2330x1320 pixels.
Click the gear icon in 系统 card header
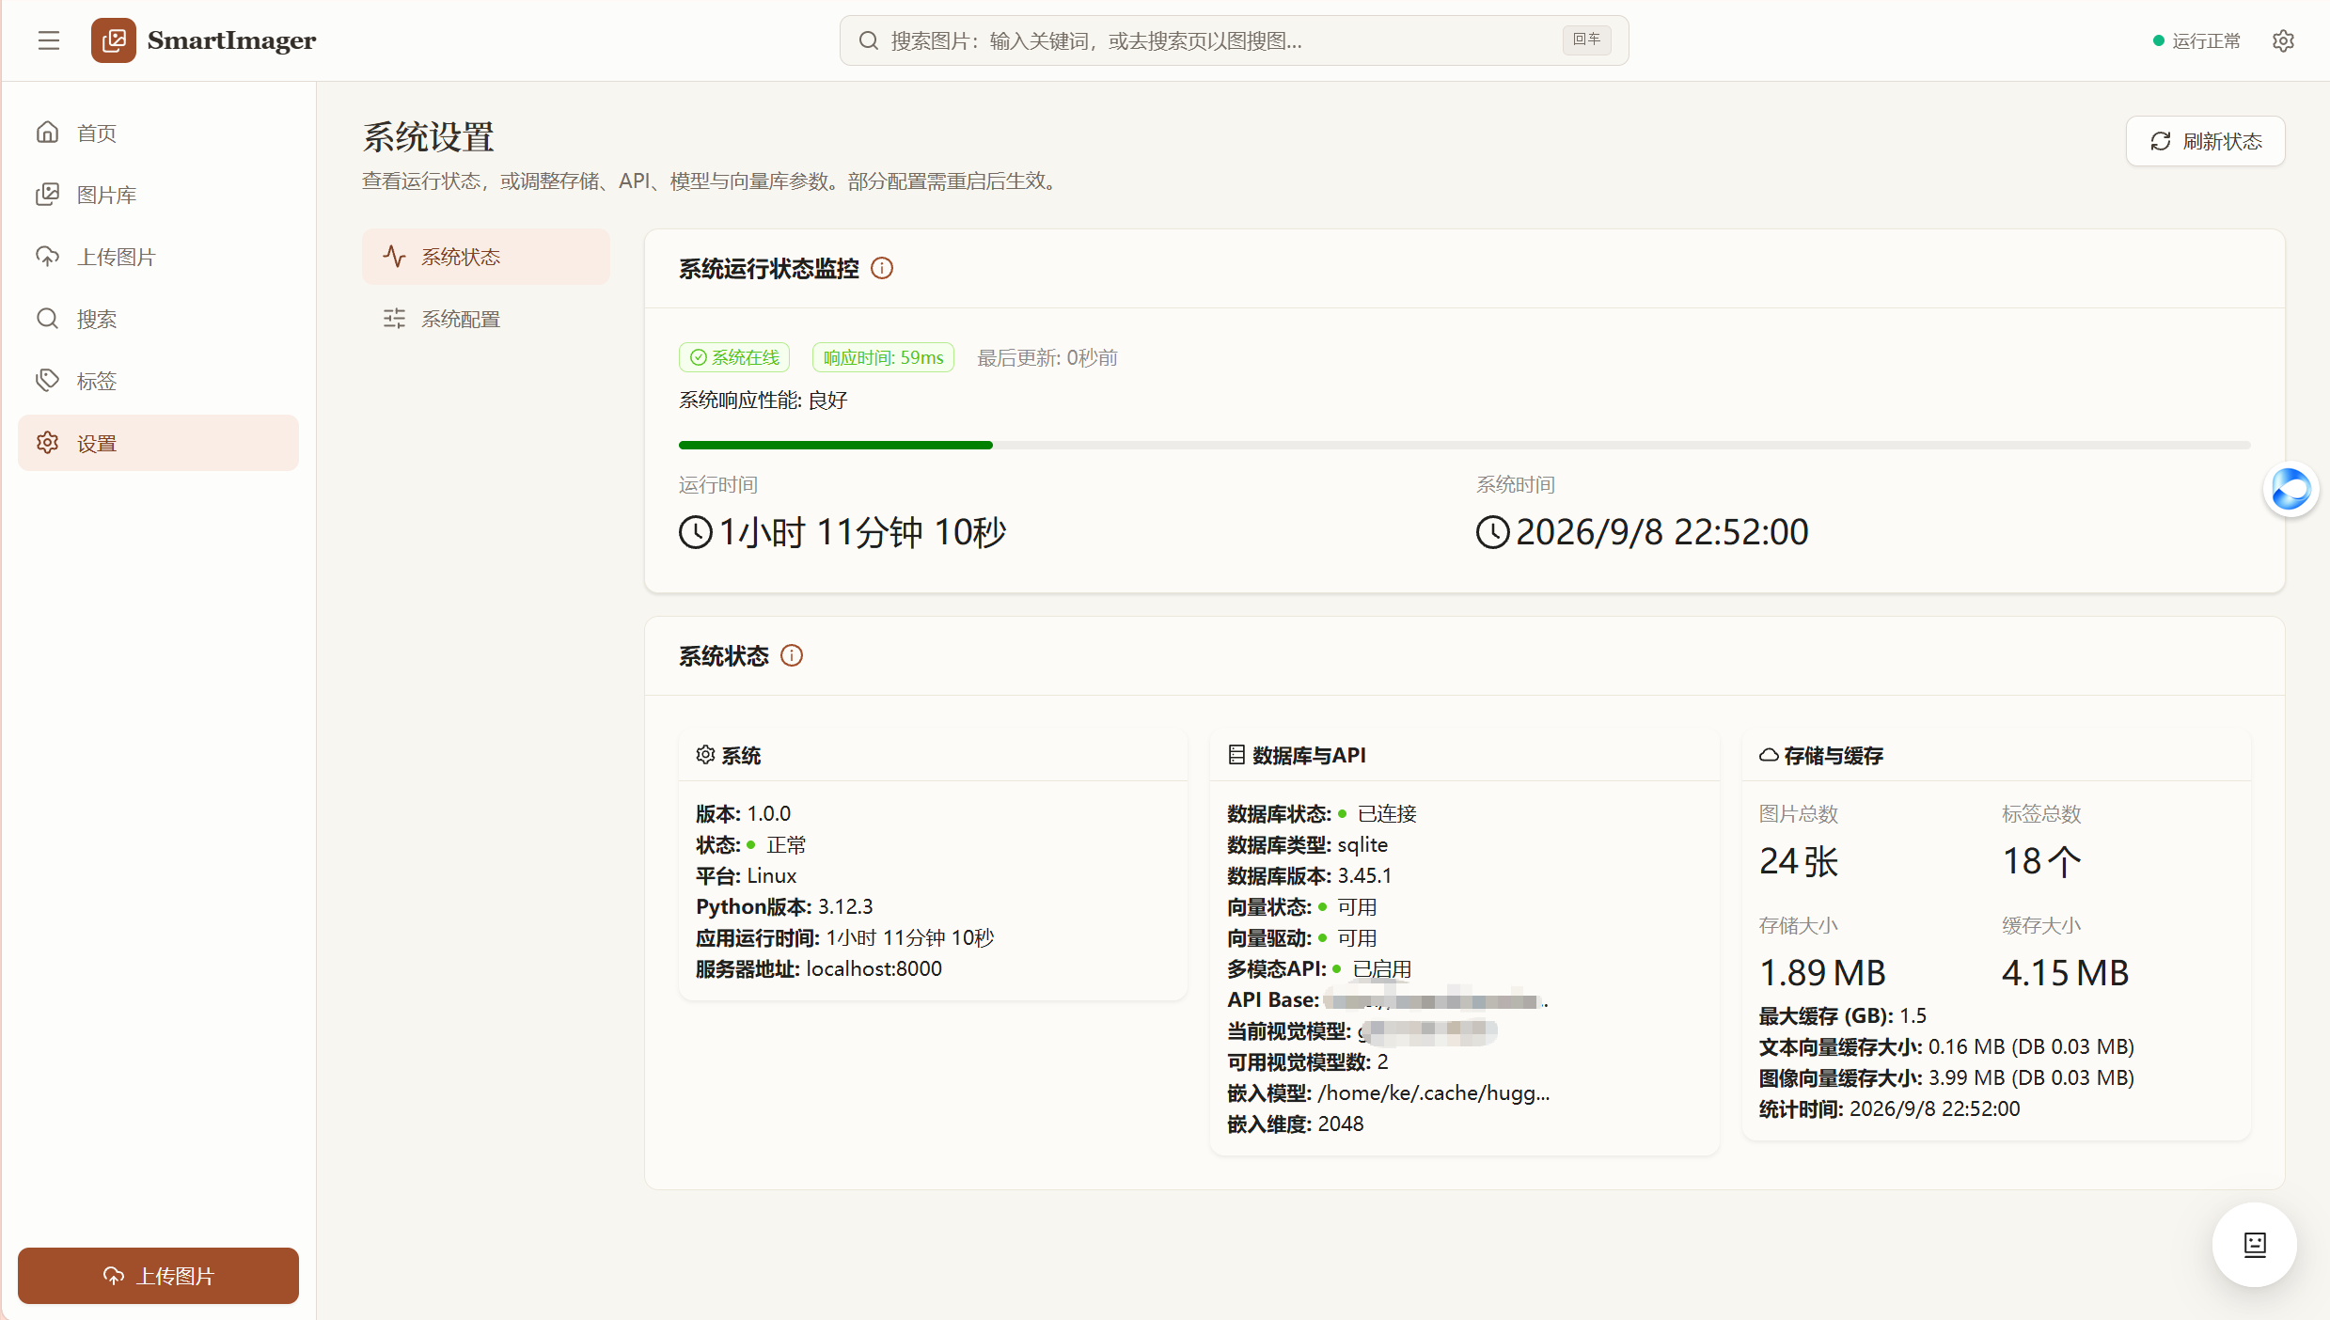[x=705, y=755]
